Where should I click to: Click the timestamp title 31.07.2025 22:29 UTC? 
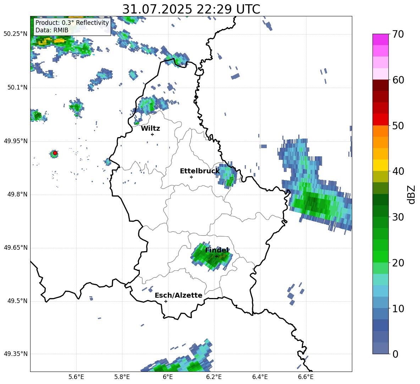pyautogui.click(x=191, y=9)
